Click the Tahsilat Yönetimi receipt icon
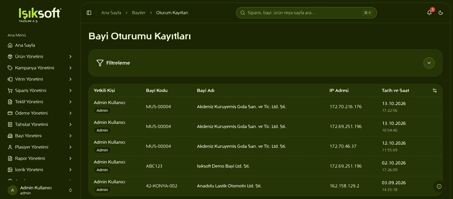The width and height of the screenshot is (453, 199). (x=10, y=125)
